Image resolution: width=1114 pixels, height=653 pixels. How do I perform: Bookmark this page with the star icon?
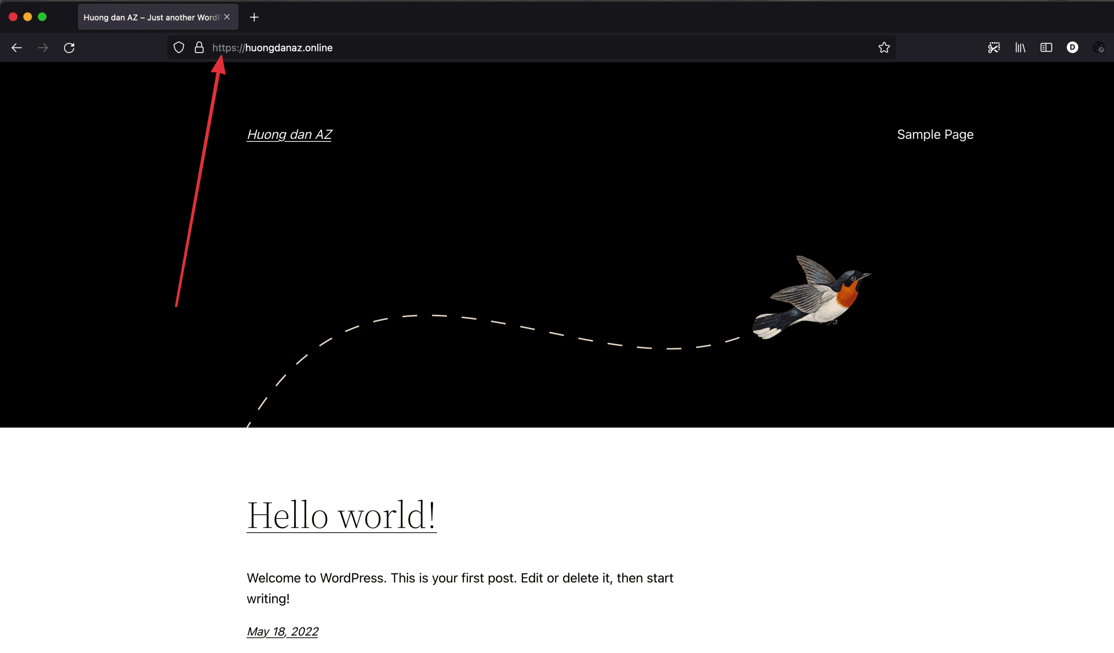click(884, 48)
